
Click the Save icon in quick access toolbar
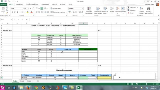point(5,1)
